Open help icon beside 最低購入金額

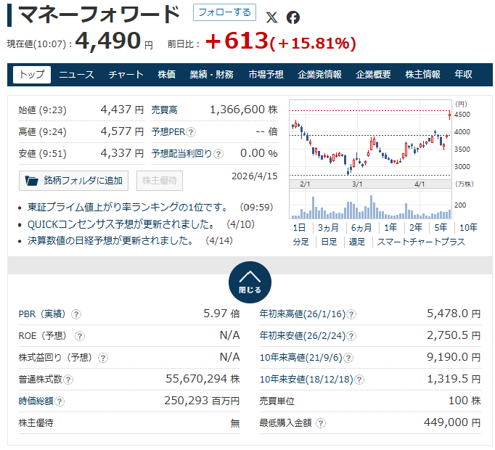pyautogui.click(x=321, y=423)
